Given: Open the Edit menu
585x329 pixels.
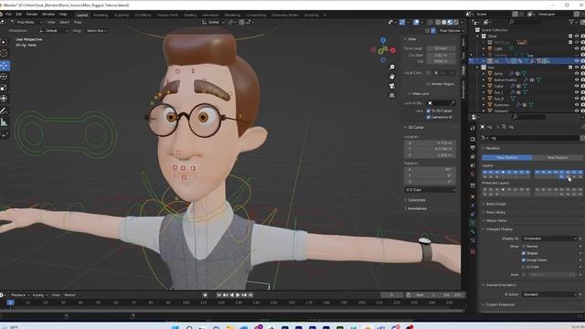Looking at the screenshot, I should pos(18,15).
